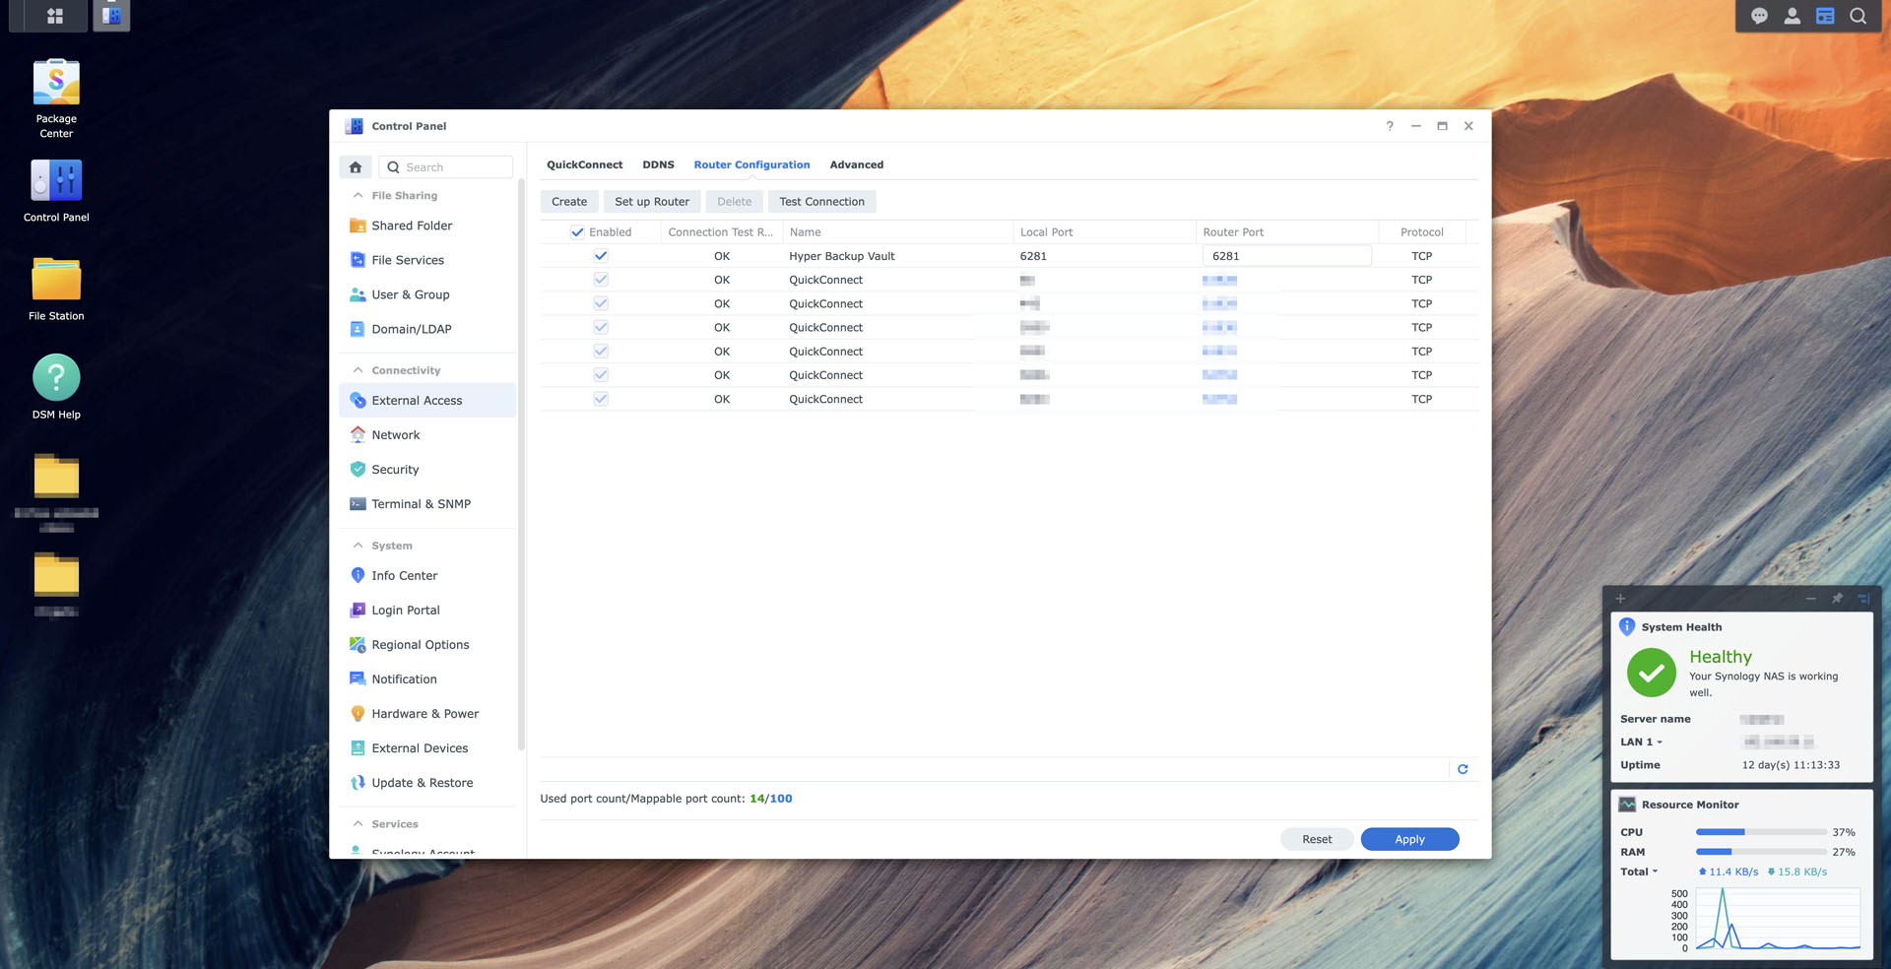Switch to the QuickConnect tab
The height and width of the screenshot is (969, 1891).
585,164
